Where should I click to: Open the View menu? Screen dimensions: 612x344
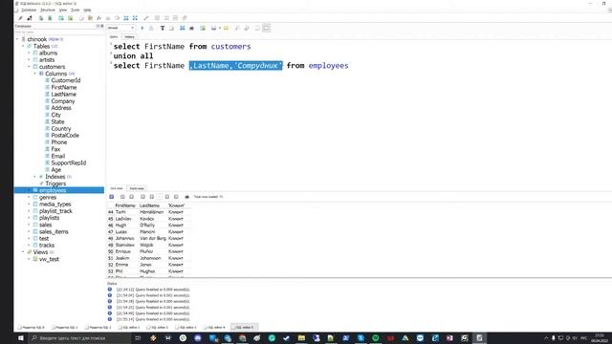[63, 10]
